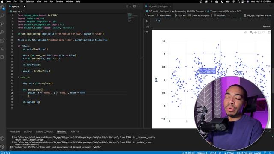Viewport: 274px width, 154px height.
Task: Click the Python cell language label
Action: [266, 27]
